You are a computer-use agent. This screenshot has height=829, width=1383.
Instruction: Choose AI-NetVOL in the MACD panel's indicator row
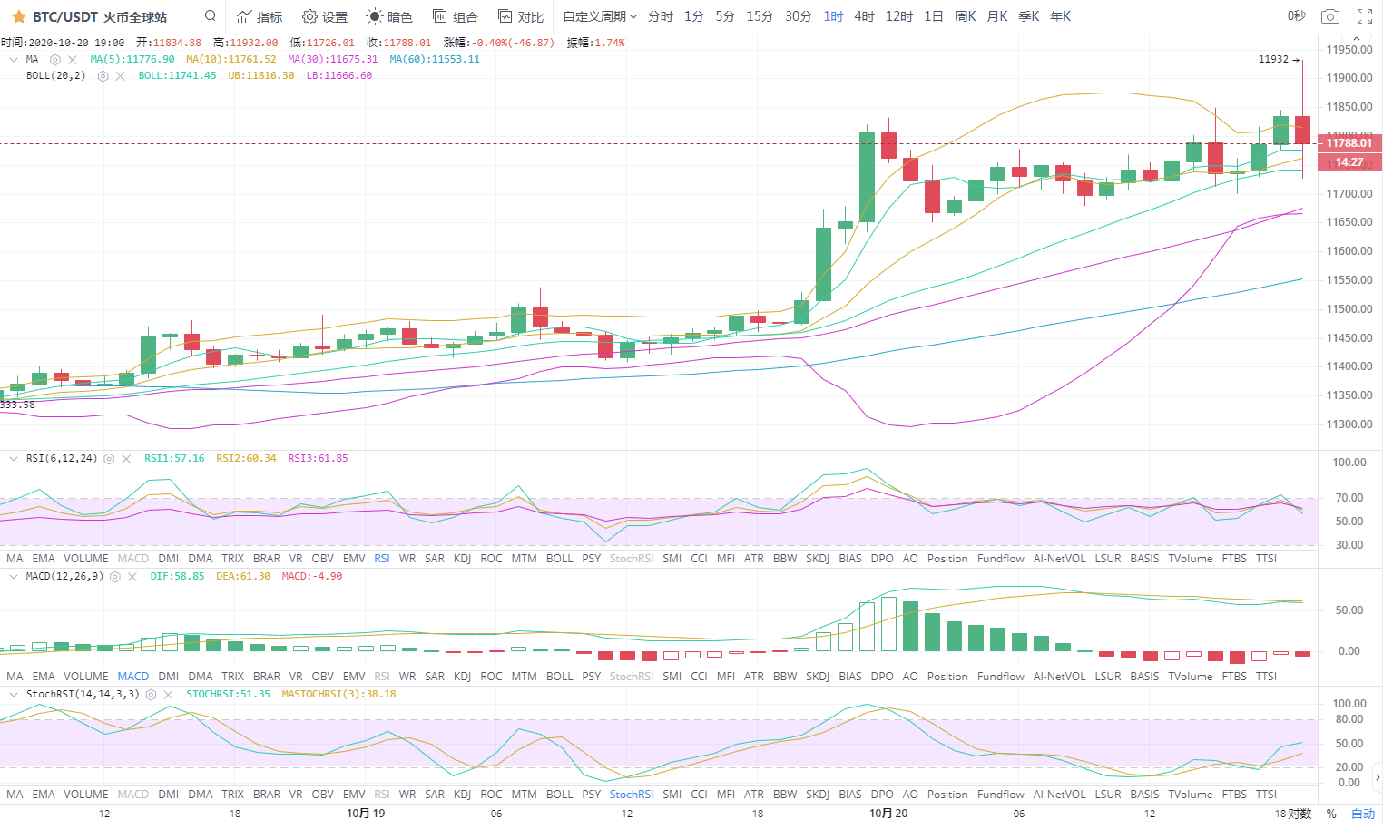[1060, 677]
